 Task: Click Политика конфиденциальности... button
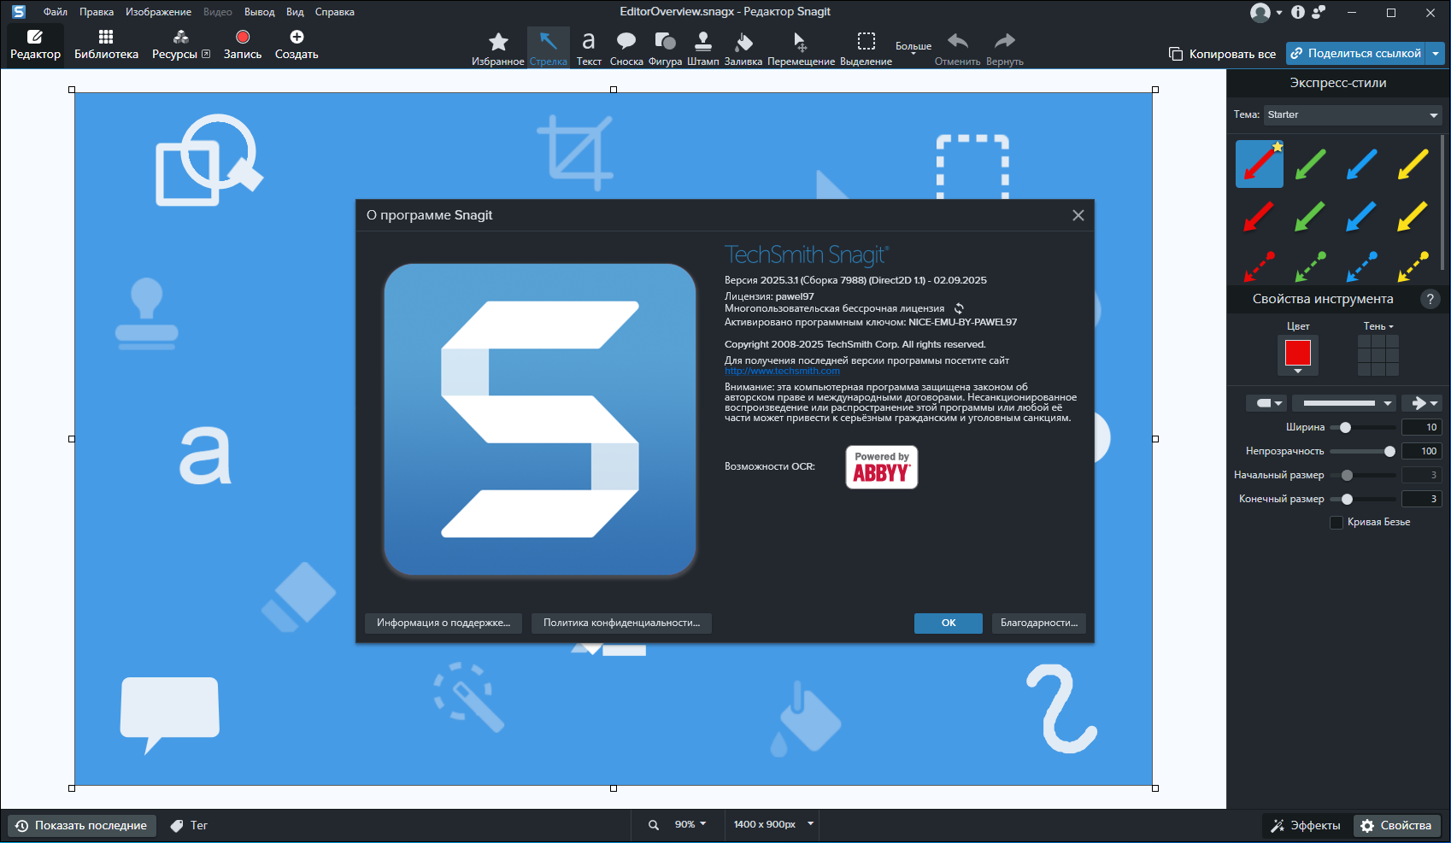coord(621,623)
